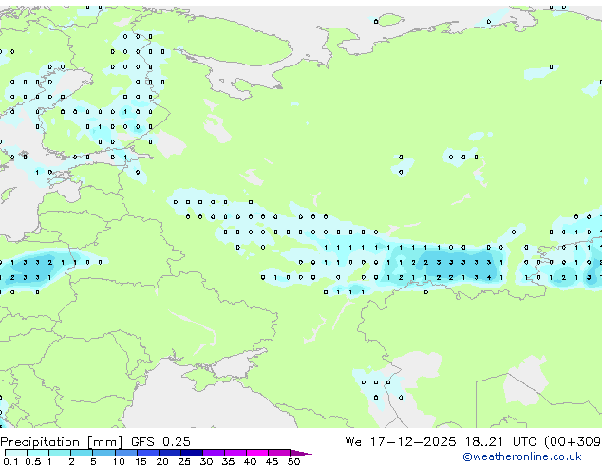Click legend swatch between 35 and 40
The height and width of the screenshot is (465, 602).
click(235, 453)
